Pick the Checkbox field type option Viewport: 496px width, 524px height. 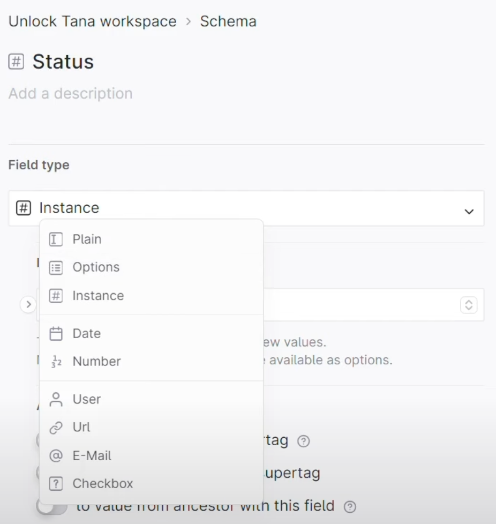(102, 484)
